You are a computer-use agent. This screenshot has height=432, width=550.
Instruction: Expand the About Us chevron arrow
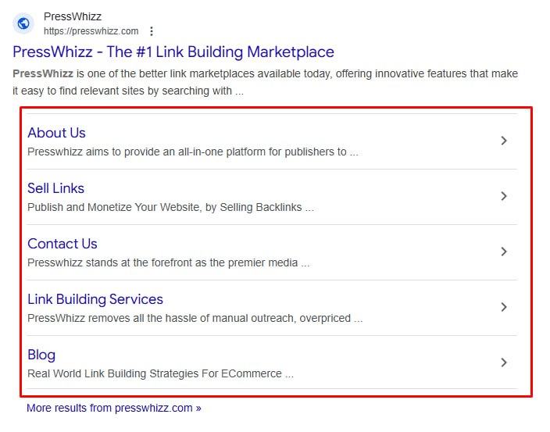point(504,141)
